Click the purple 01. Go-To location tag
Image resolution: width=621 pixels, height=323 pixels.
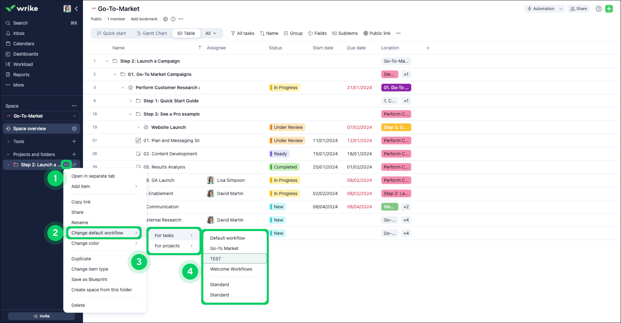[396, 88]
